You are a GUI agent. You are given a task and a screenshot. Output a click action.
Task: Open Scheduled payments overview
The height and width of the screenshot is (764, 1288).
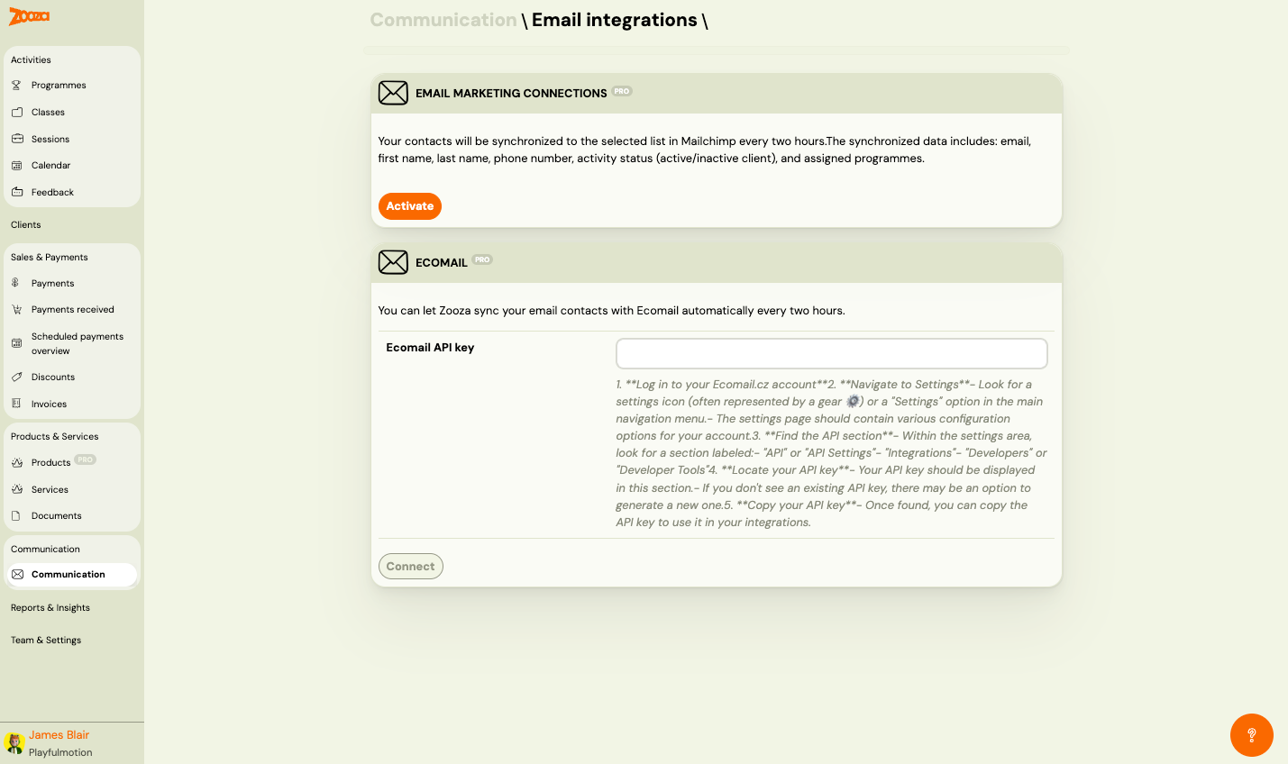pyautogui.click(x=72, y=343)
